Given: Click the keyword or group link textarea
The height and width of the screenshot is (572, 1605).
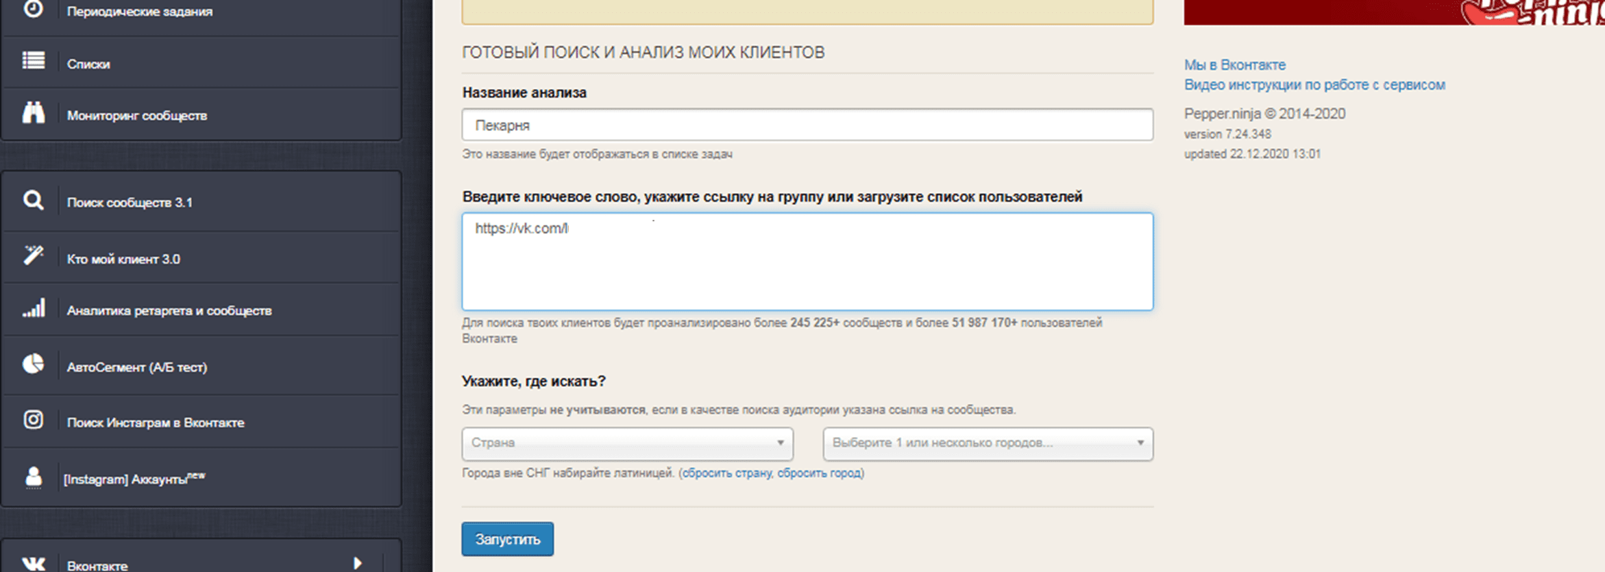Looking at the screenshot, I should (x=807, y=261).
